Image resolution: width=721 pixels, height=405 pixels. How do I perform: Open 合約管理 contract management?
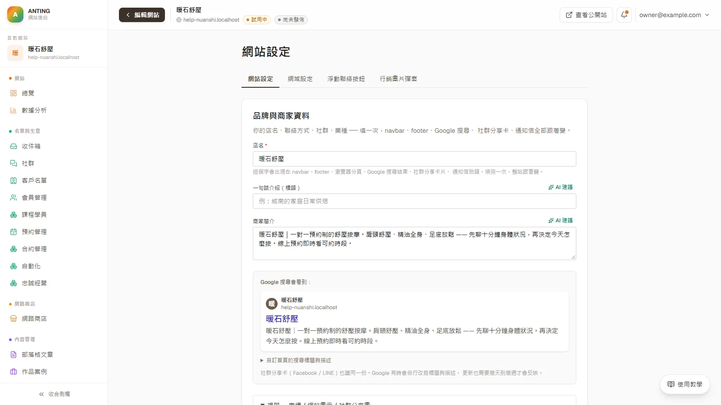tap(54, 249)
